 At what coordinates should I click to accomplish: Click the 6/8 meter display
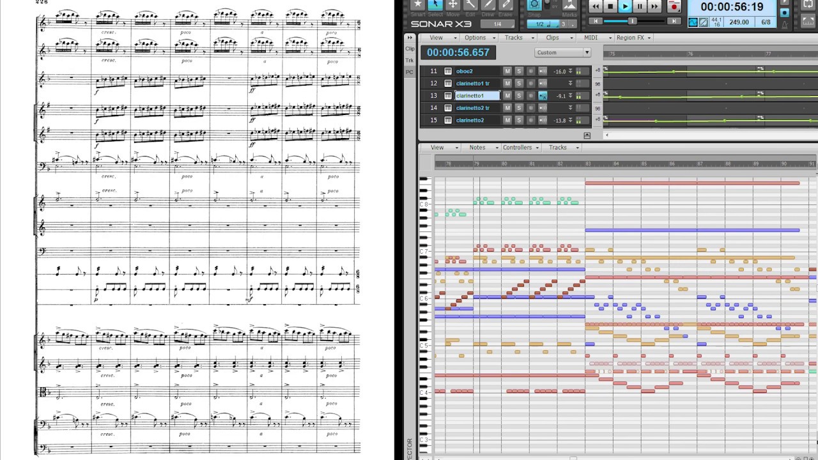(766, 22)
